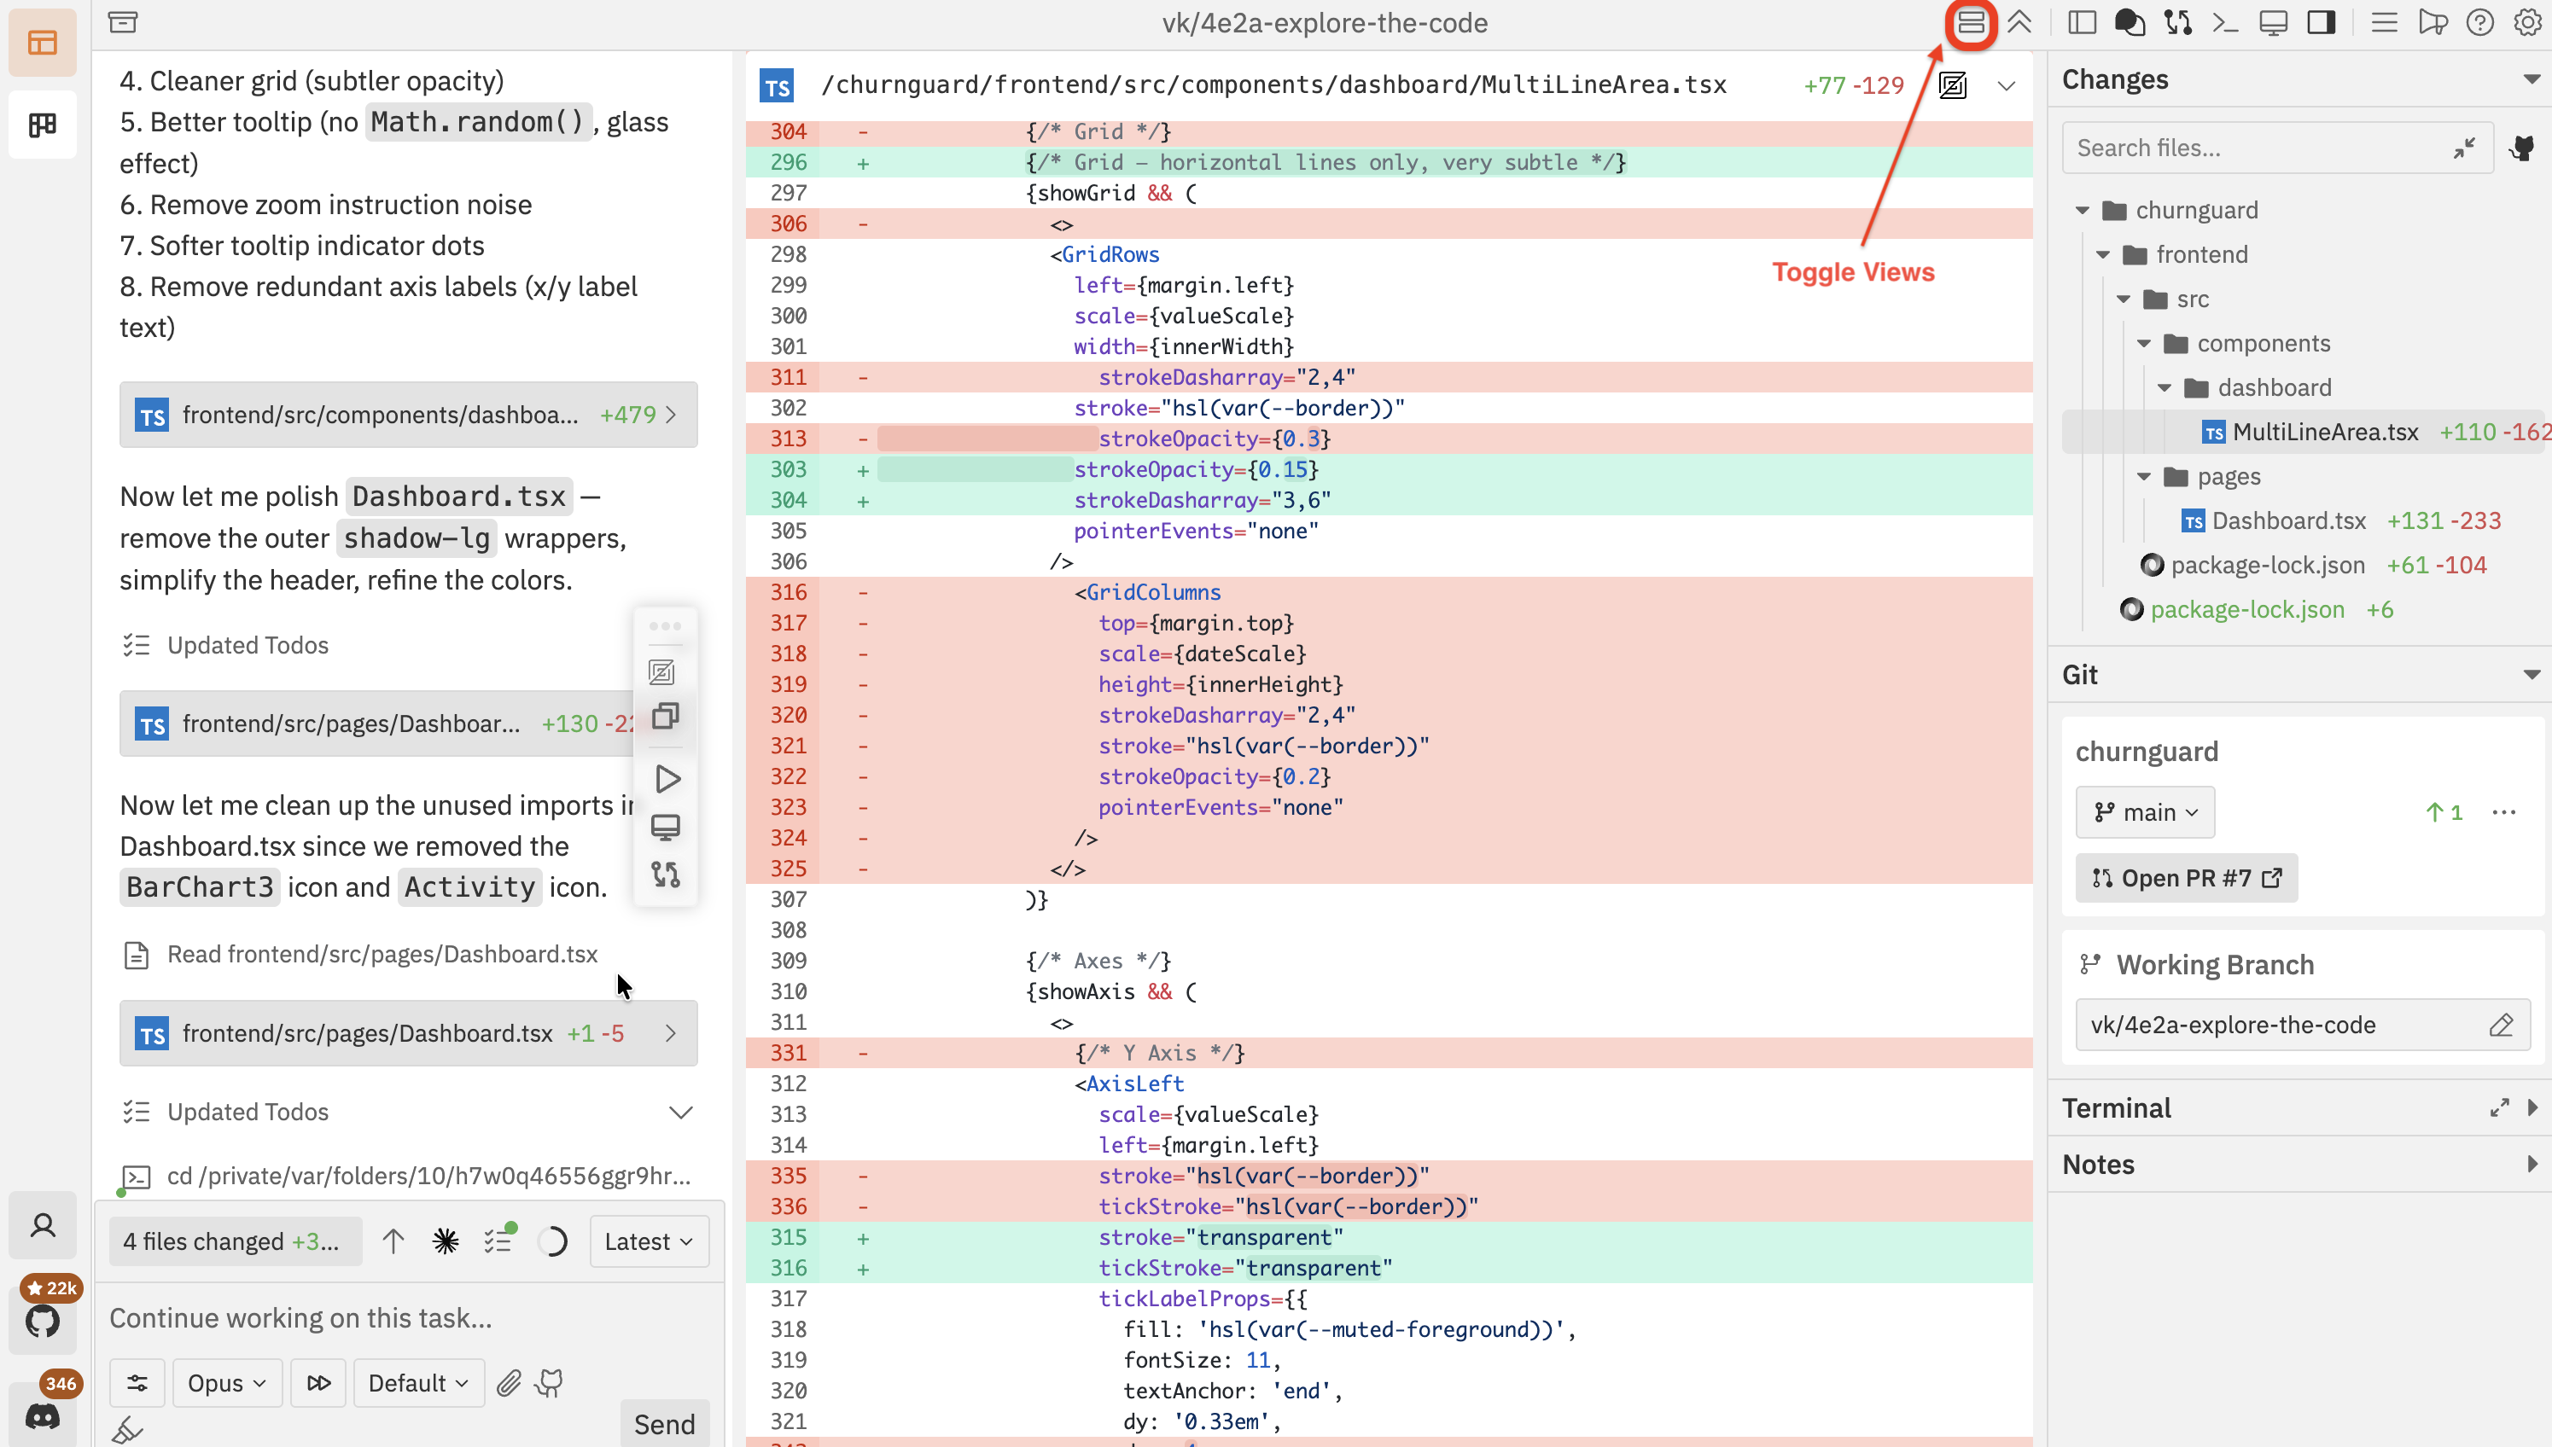Click the copy icon in the floating toolbar
The image size is (2552, 1447).
tap(665, 716)
